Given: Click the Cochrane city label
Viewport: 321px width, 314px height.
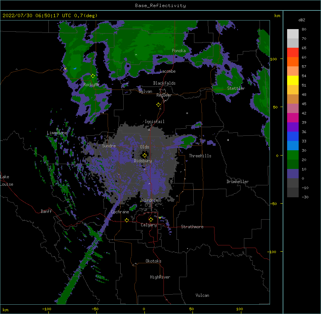Looking at the screenshot, I should (x=120, y=212).
